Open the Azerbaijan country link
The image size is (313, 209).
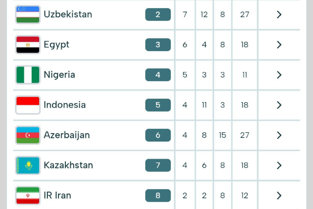click(67, 135)
